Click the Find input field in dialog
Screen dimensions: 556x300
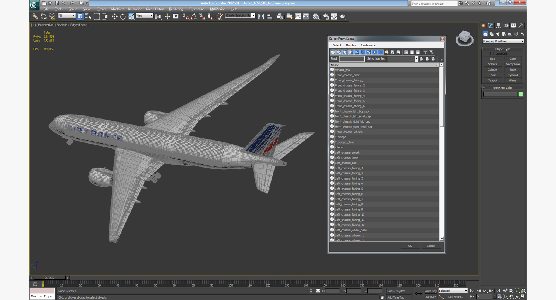(x=352, y=58)
